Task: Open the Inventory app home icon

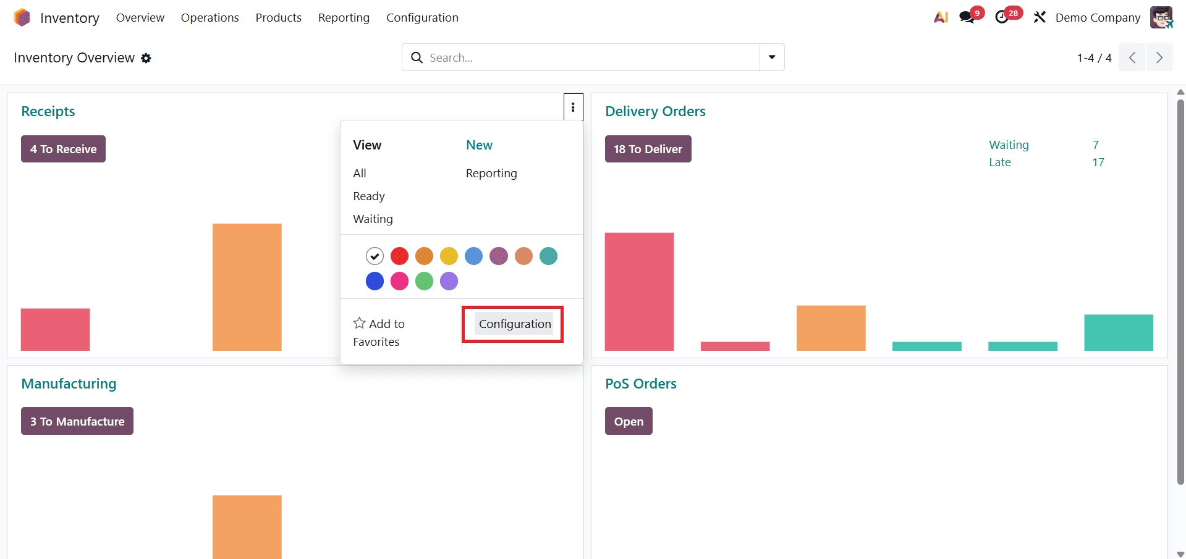Action: click(22, 17)
